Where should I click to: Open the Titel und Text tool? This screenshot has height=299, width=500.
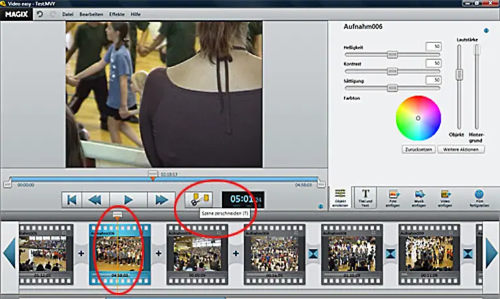(x=365, y=197)
